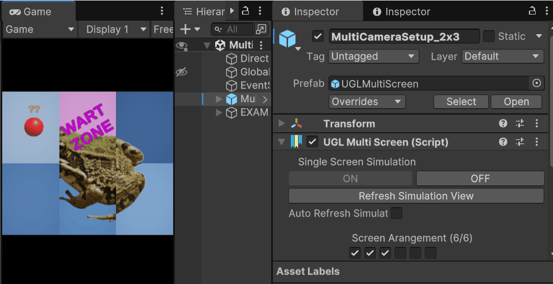Open the Tag dropdown showing Untagged
Image resolution: width=553 pixels, height=284 pixels.
pos(374,57)
